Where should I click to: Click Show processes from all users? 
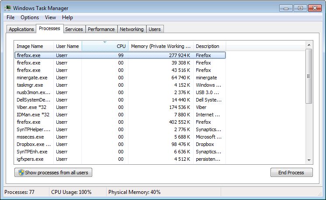(x=53, y=173)
